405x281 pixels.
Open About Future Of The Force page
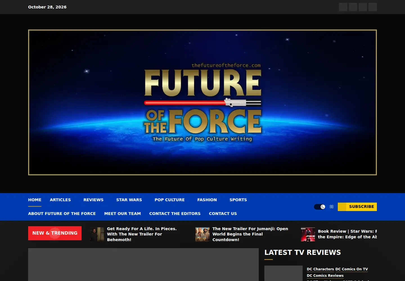tap(62, 214)
